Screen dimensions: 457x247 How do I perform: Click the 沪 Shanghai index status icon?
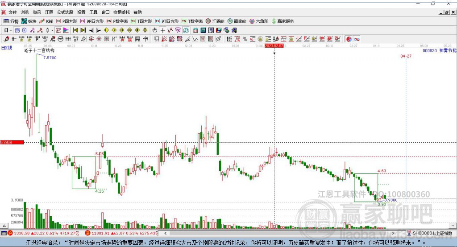[10, 233]
